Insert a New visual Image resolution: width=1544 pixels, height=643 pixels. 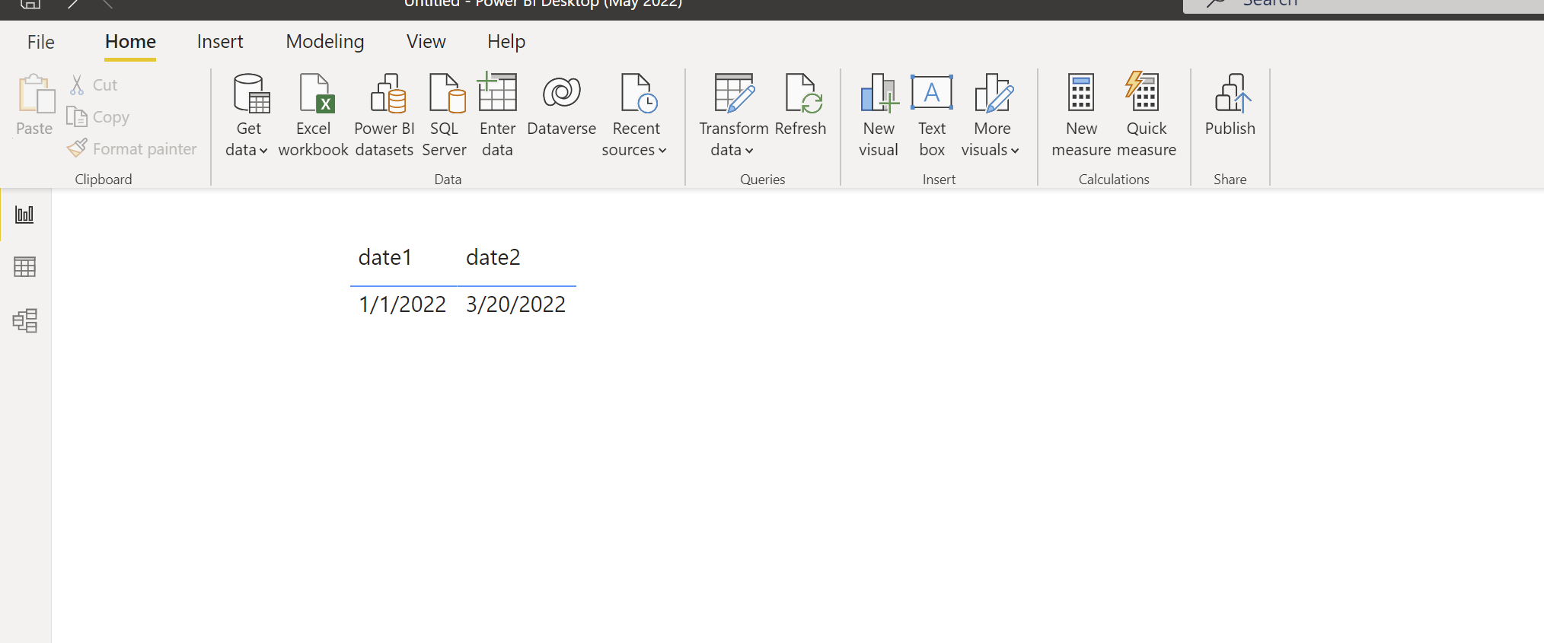click(879, 116)
